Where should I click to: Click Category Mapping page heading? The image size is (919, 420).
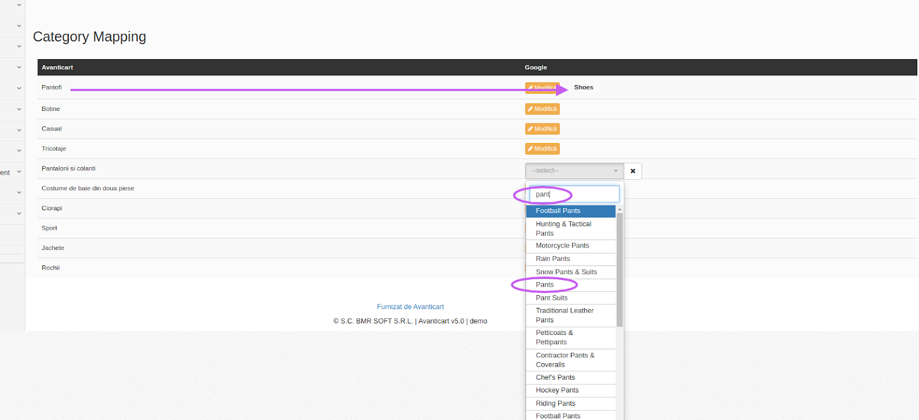90,37
